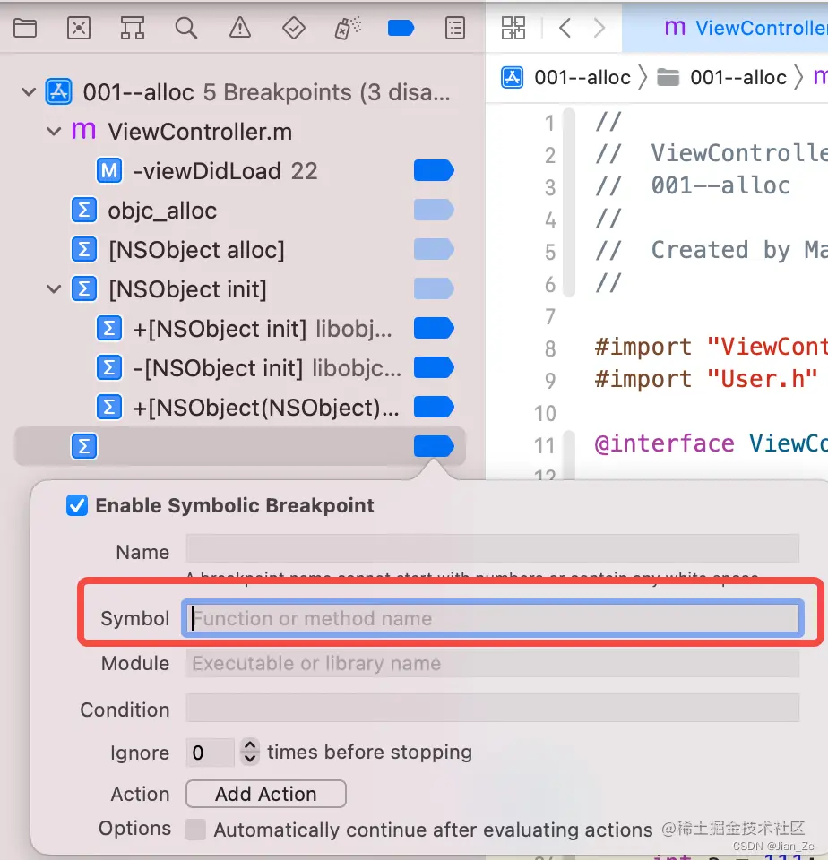Open the Project navigator folder icon
The image size is (828, 860).
25,28
